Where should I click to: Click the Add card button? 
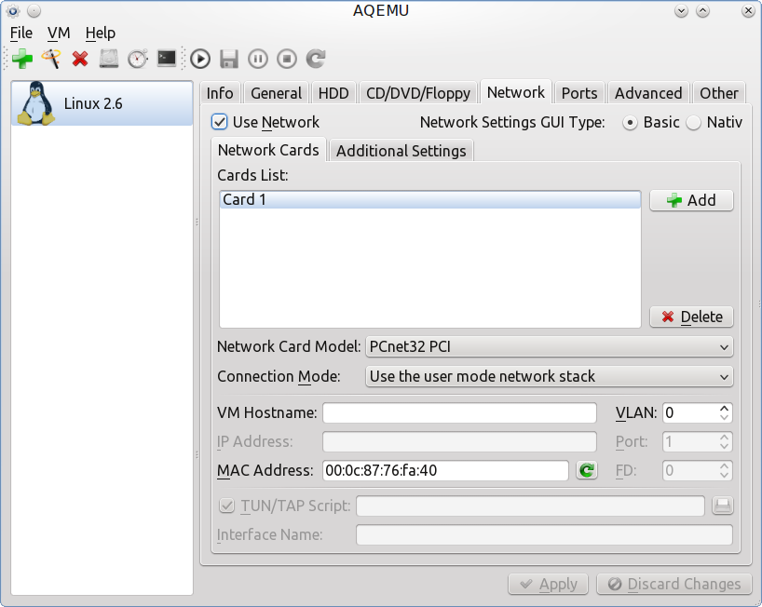coord(691,200)
